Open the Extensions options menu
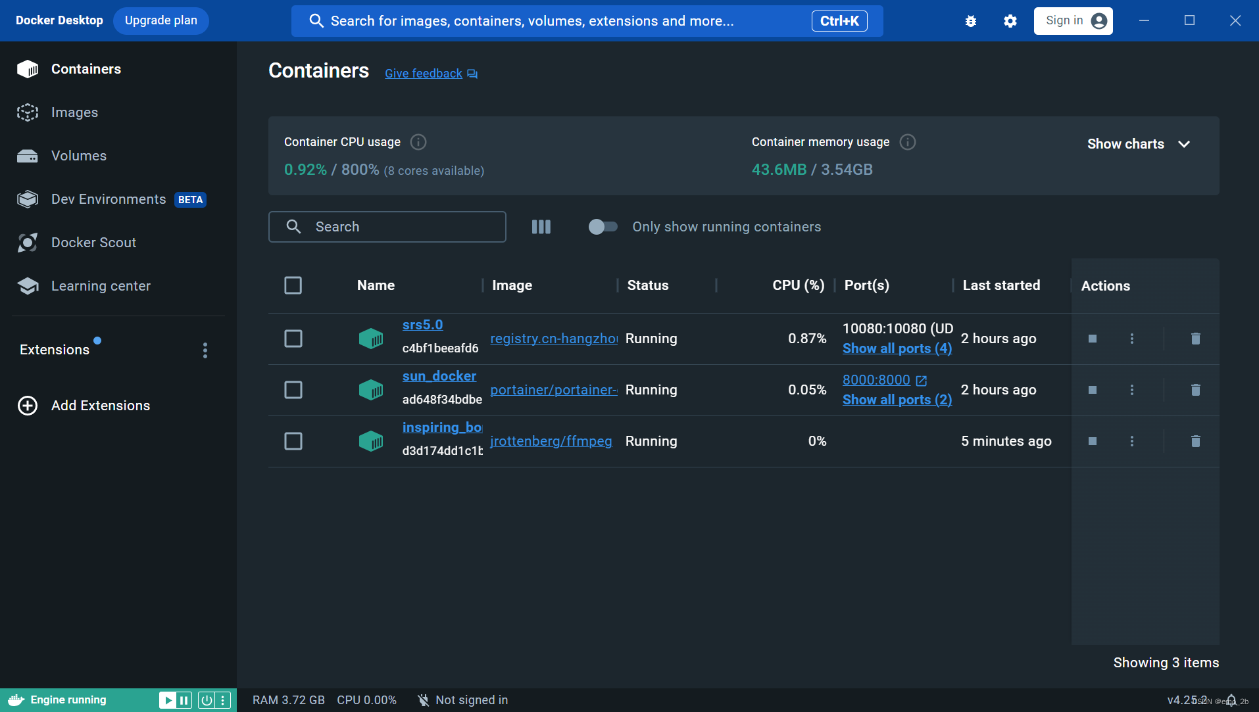This screenshot has height=712, width=1259. [205, 350]
